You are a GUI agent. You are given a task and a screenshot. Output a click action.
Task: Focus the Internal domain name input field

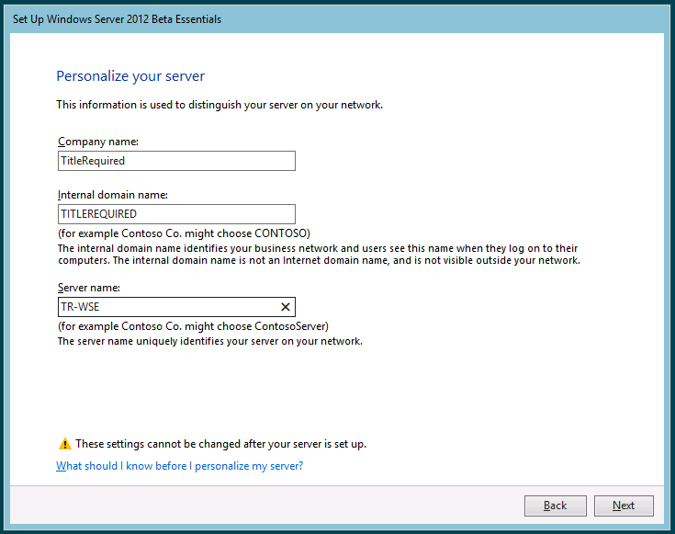(175, 214)
